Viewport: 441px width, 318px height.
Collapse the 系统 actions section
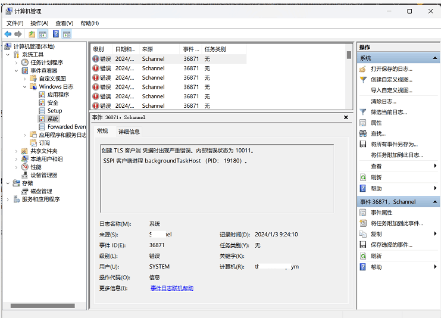click(435, 58)
